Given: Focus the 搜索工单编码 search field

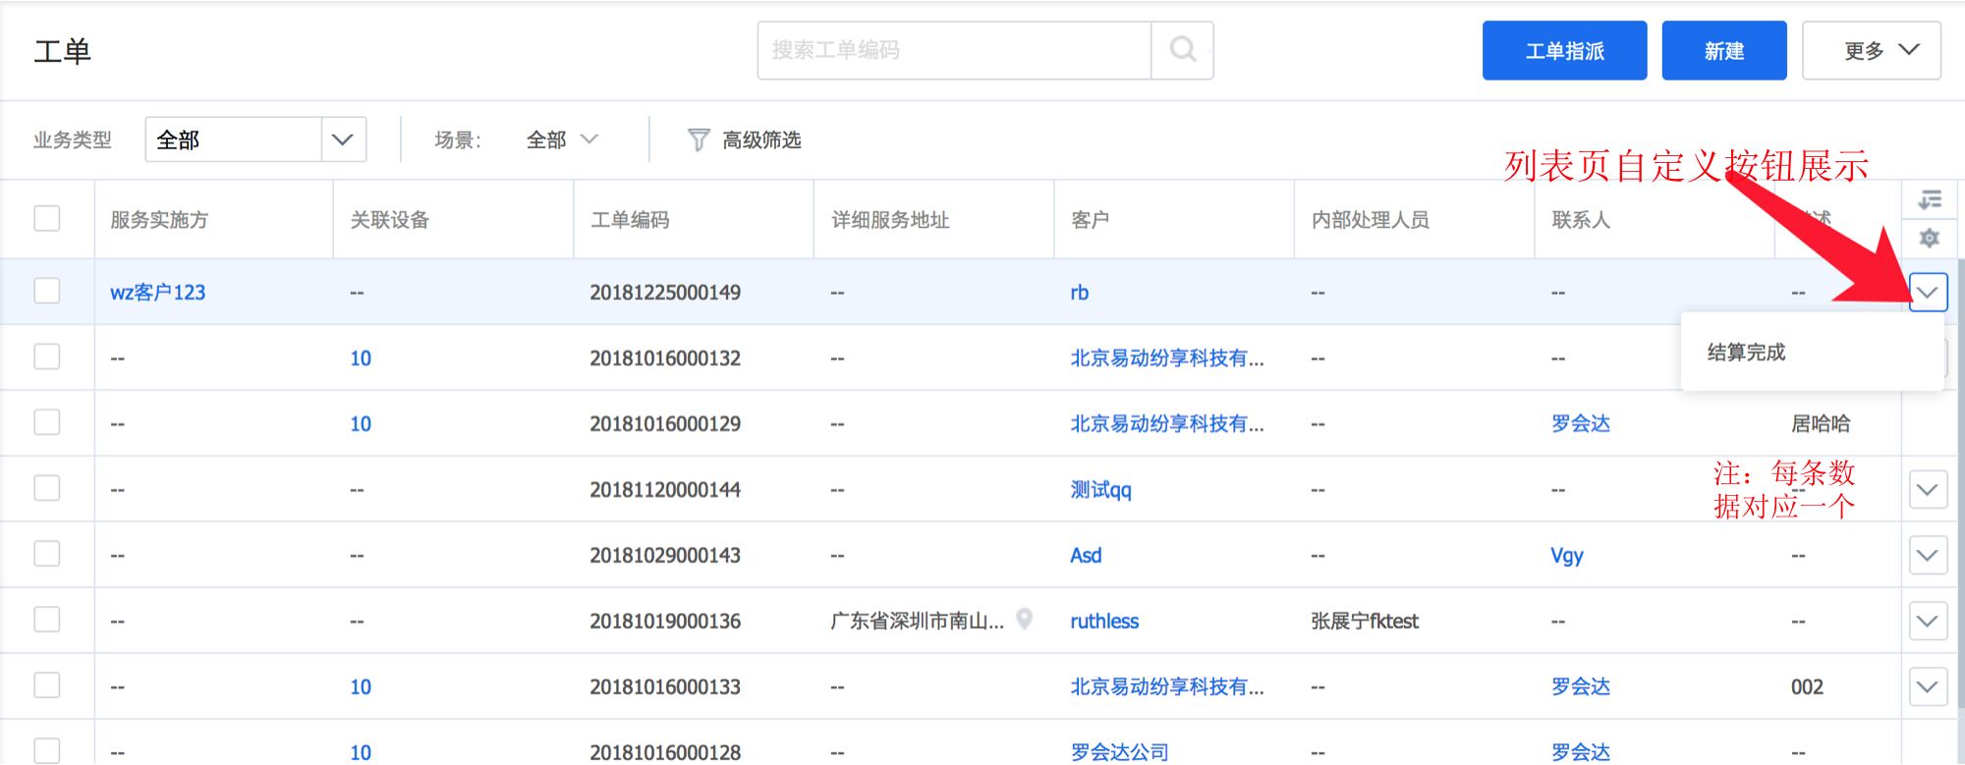Looking at the screenshot, I should click(x=954, y=50).
